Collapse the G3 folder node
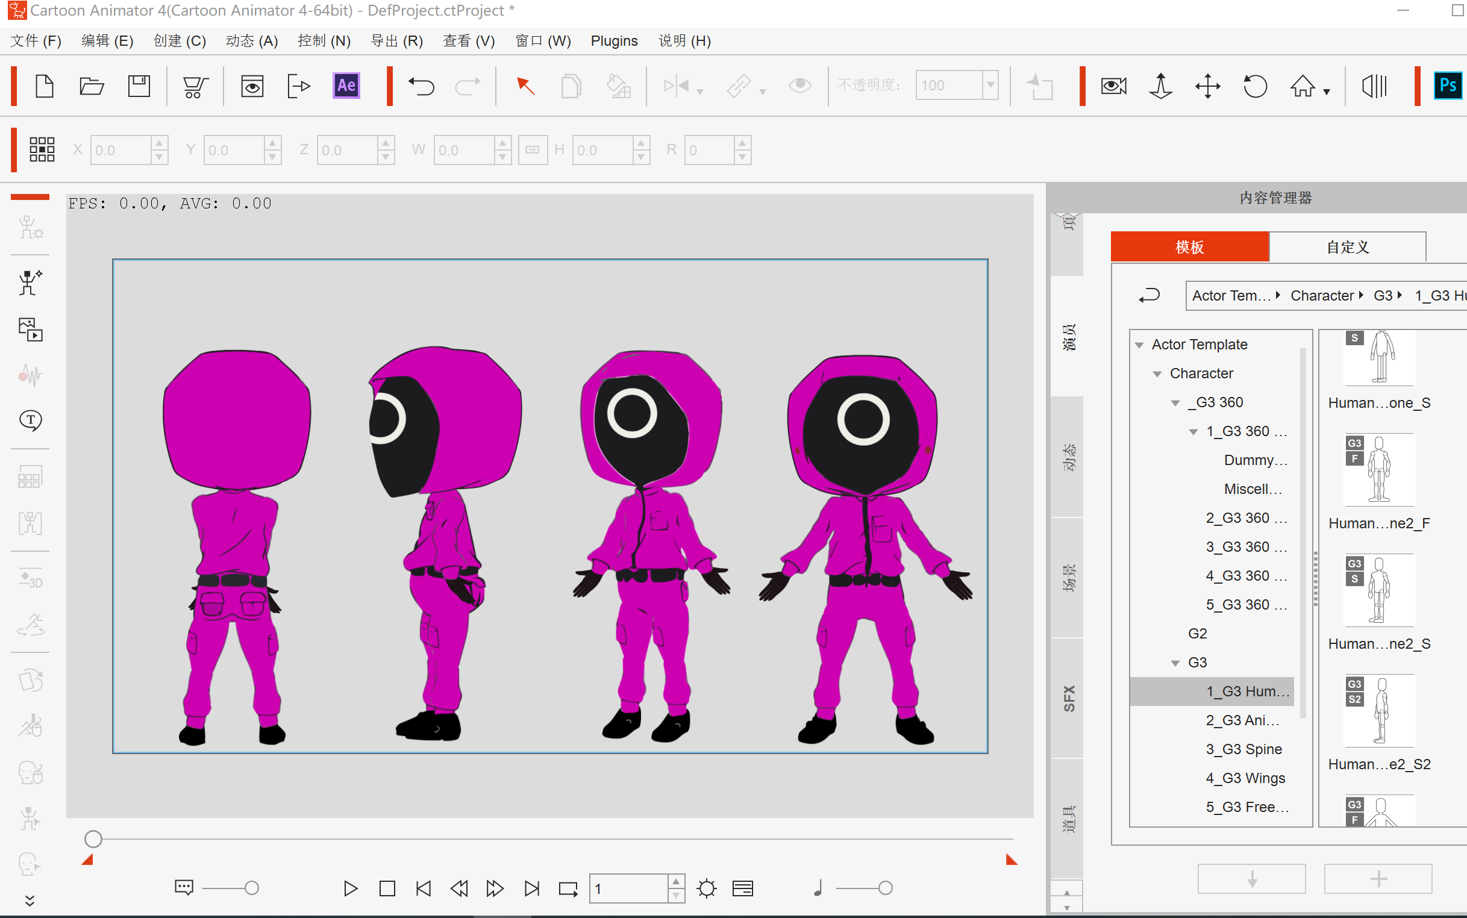Screen dimensions: 1467x918 (1175, 663)
